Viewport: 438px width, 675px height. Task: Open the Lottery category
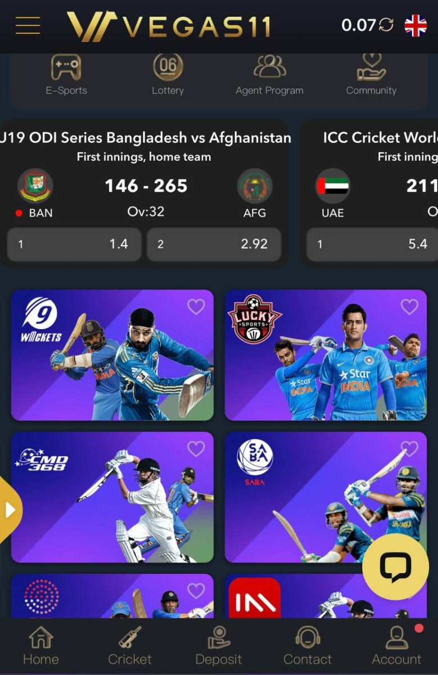[168, 74]
